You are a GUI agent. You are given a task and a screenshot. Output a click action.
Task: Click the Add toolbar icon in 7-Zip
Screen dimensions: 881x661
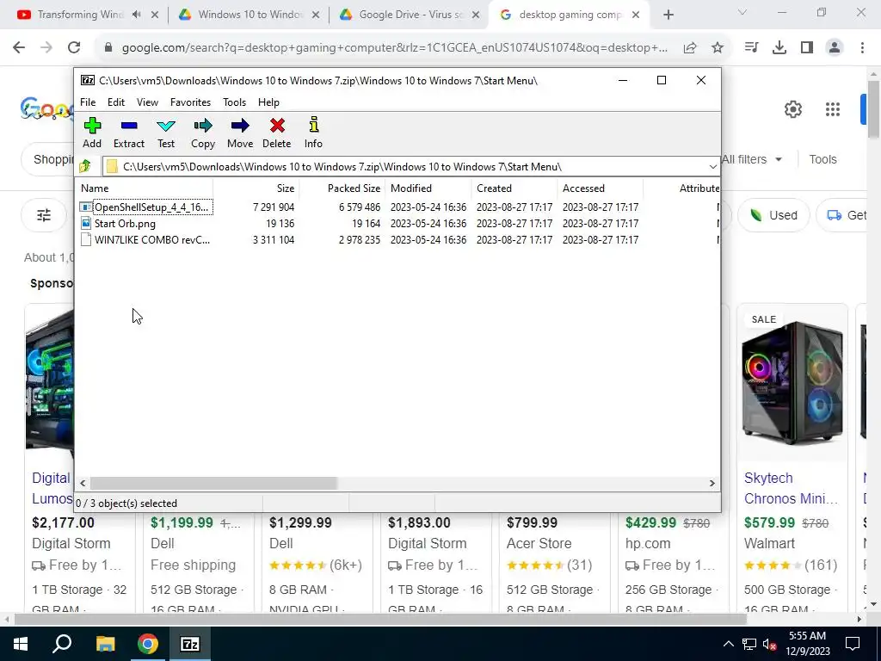92,133
